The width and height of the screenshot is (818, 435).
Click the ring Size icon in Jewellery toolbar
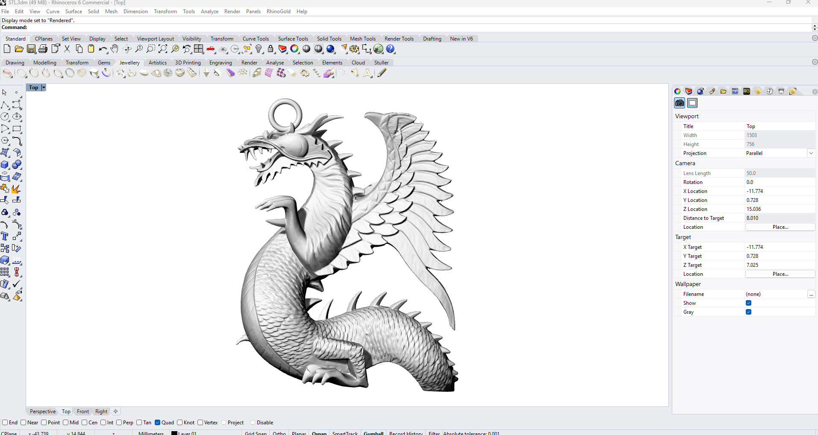[x=8, y=73]
